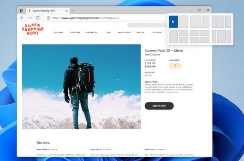Snap window to highlighted left half zone

(x=173, y=22)
